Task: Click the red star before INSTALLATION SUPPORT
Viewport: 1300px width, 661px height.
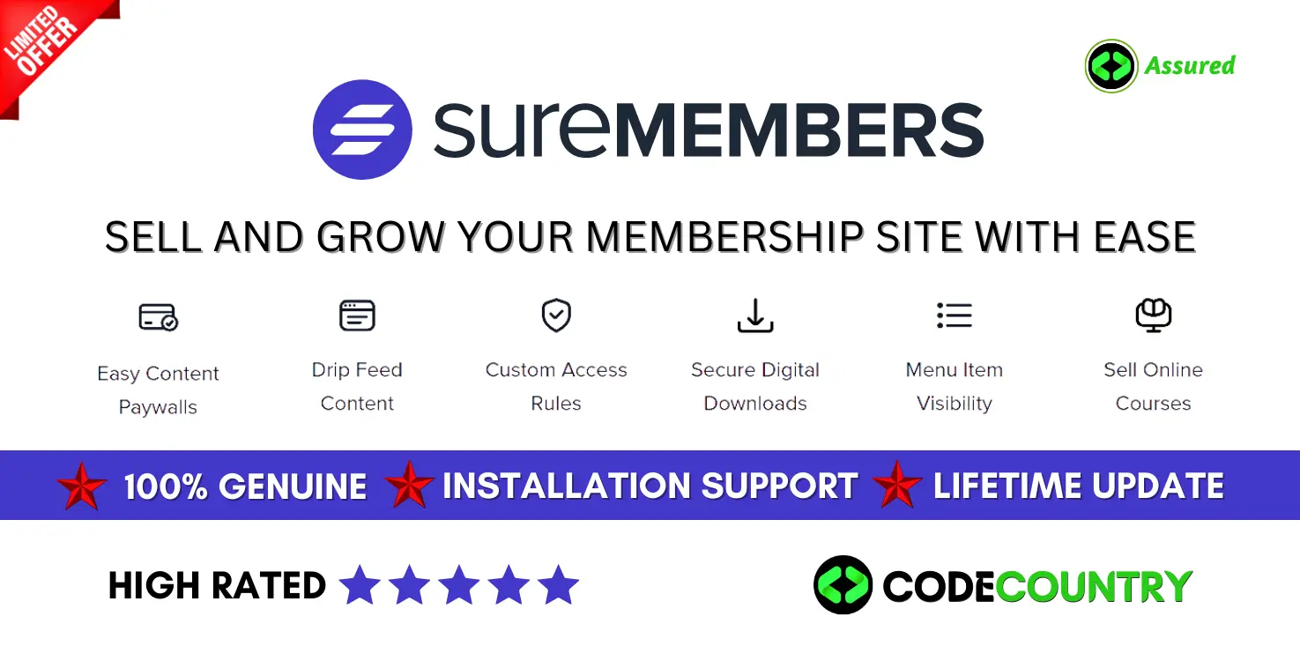Action: pyautogui.click(x=409, y=485)
